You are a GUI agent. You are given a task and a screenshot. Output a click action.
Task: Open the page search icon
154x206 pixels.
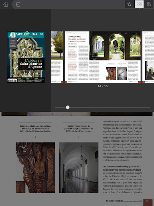(x=18, y=4)
